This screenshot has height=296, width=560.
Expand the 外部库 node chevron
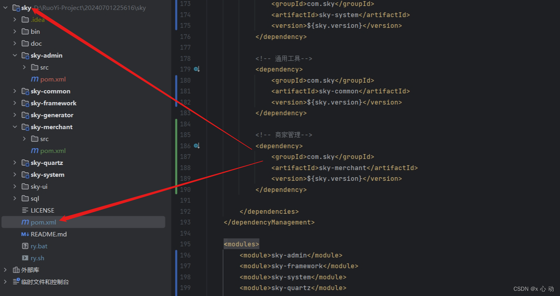click(x=5, y=270)
